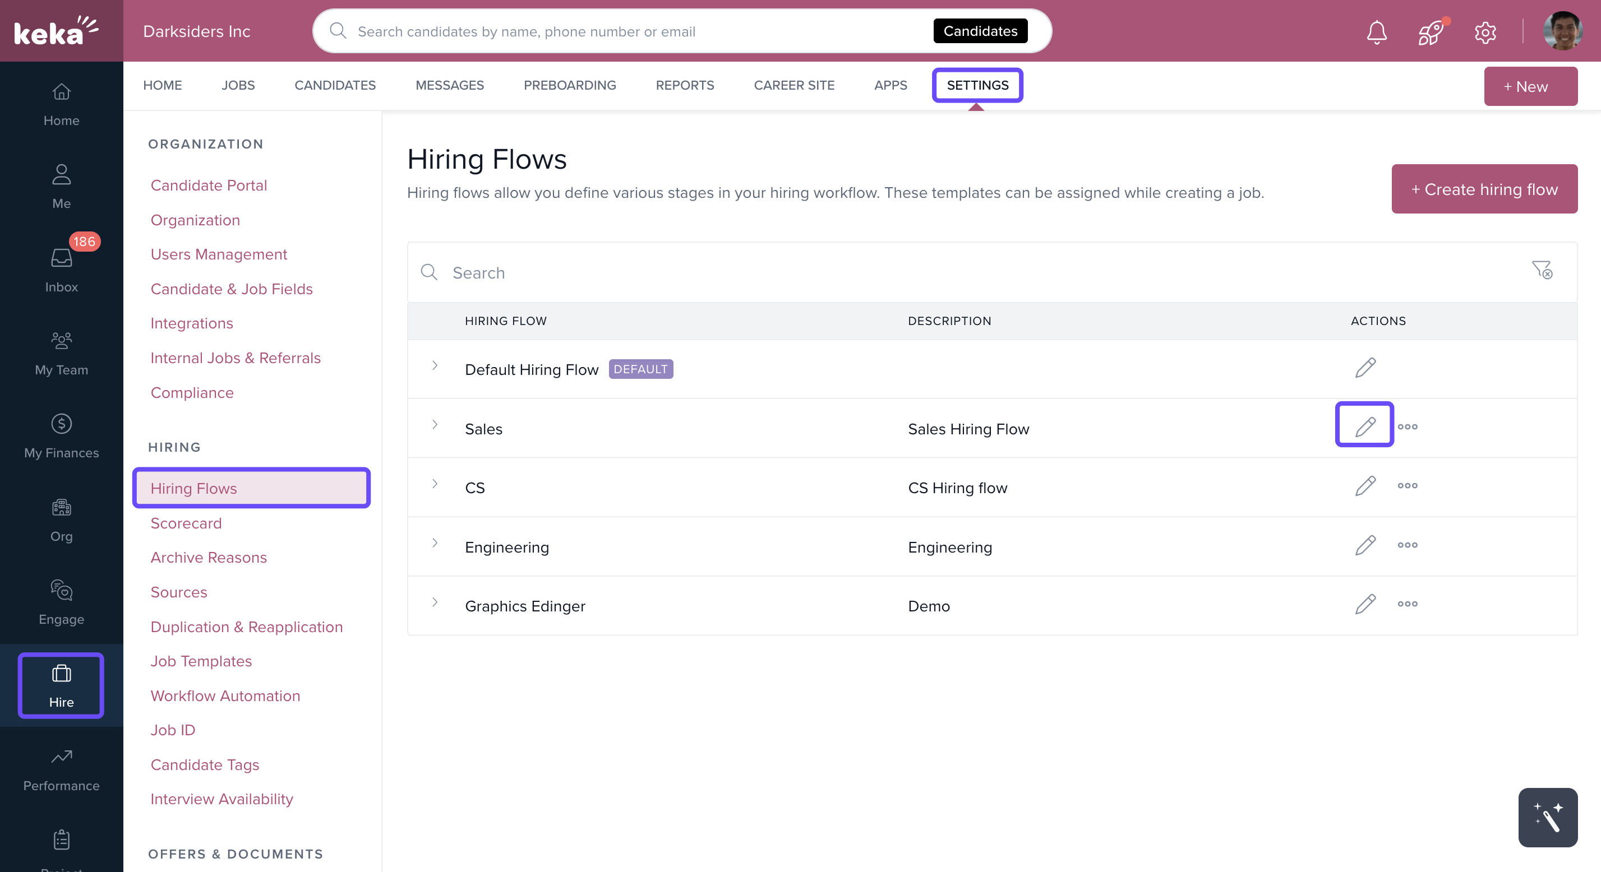Screen dimensions: 1601x872
Task: Open the notifications bell icon
Action: click(1377, 32)
